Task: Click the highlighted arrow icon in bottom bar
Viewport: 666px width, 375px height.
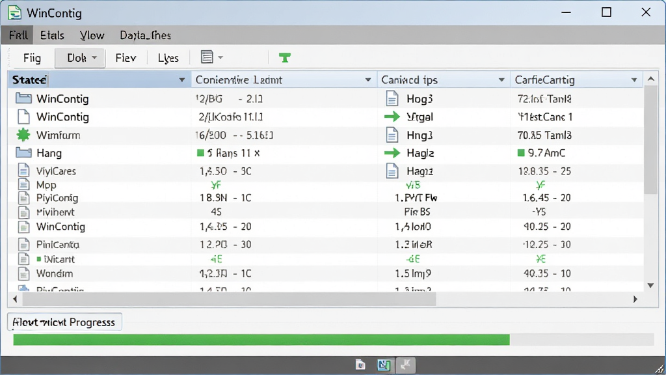Action: [x=406, y=365]
